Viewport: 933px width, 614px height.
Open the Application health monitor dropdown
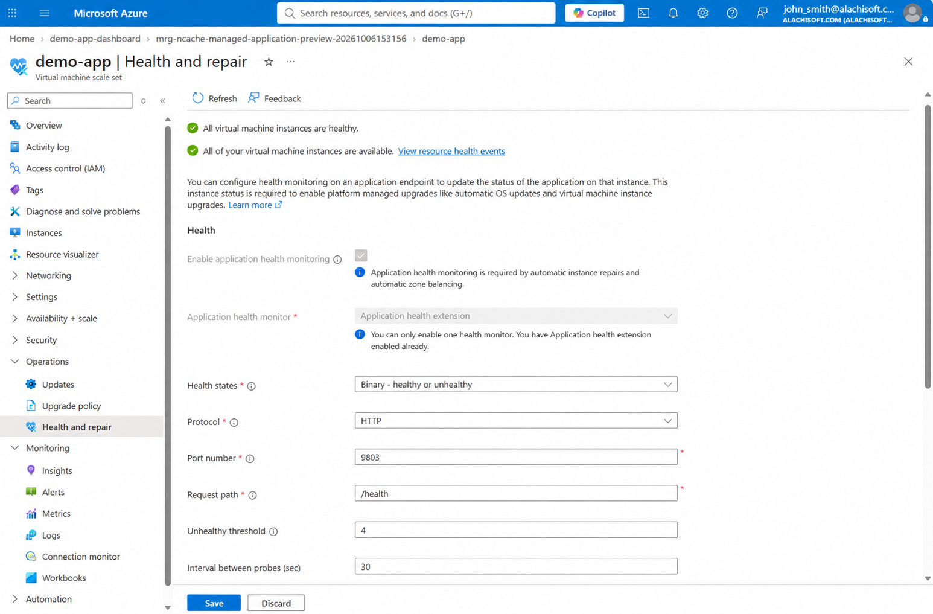tap(516, 316)
